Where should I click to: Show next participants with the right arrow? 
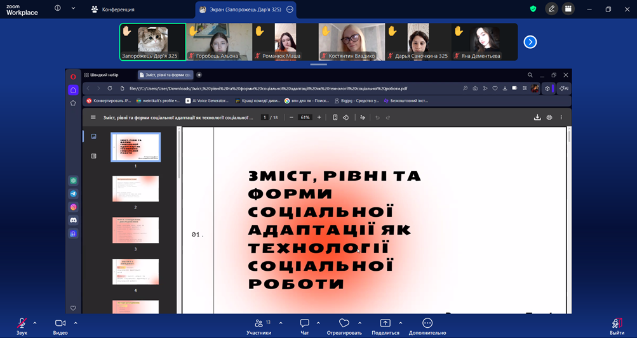[x=530, y=42]
